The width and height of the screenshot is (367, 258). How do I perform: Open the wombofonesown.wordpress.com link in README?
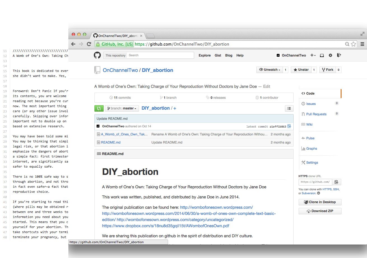click(217, 207)
